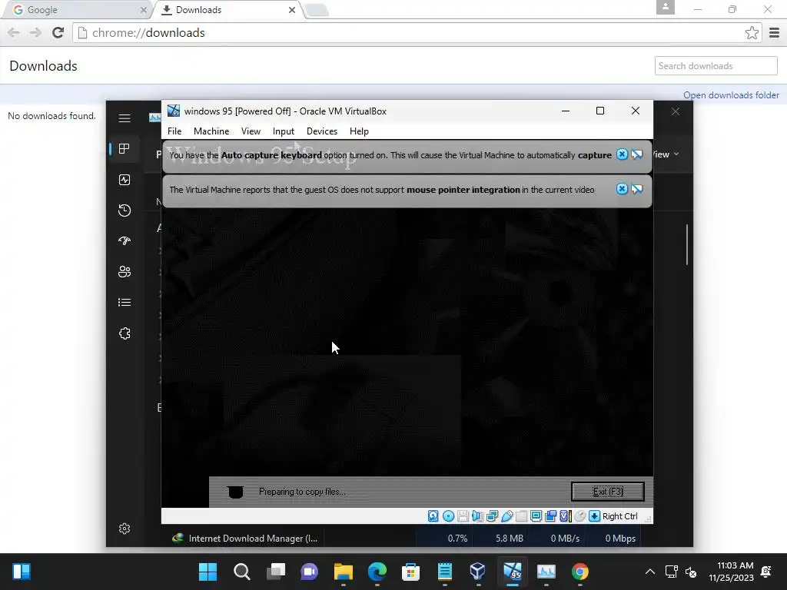This screenshot has height=590, width=787.
Task: Open File Explorer from the taskbar
Action: (344, 572)
